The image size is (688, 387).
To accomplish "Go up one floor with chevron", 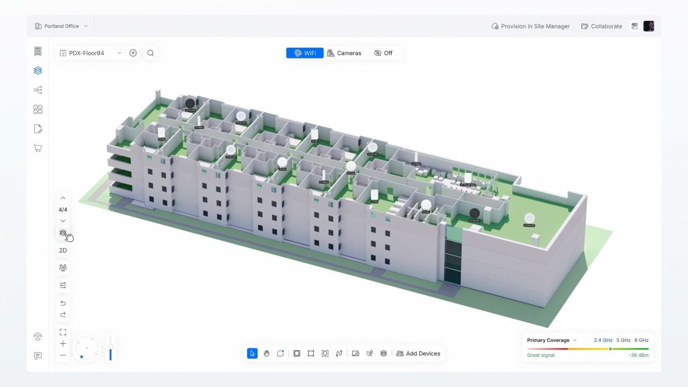I will coord(62,198).
